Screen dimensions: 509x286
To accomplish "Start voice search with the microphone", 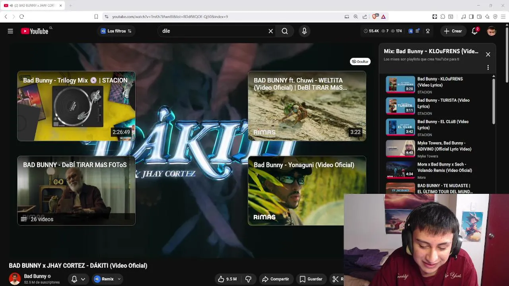I will click(304, 31).
